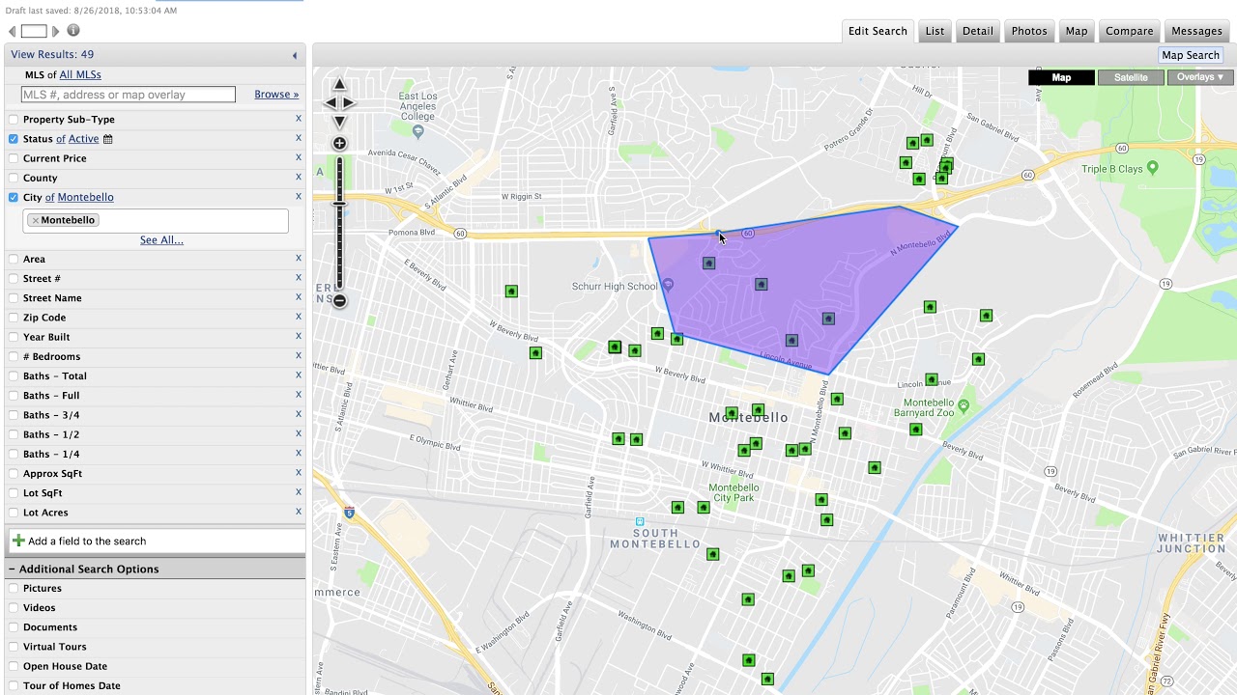Click record number input box

34,32
